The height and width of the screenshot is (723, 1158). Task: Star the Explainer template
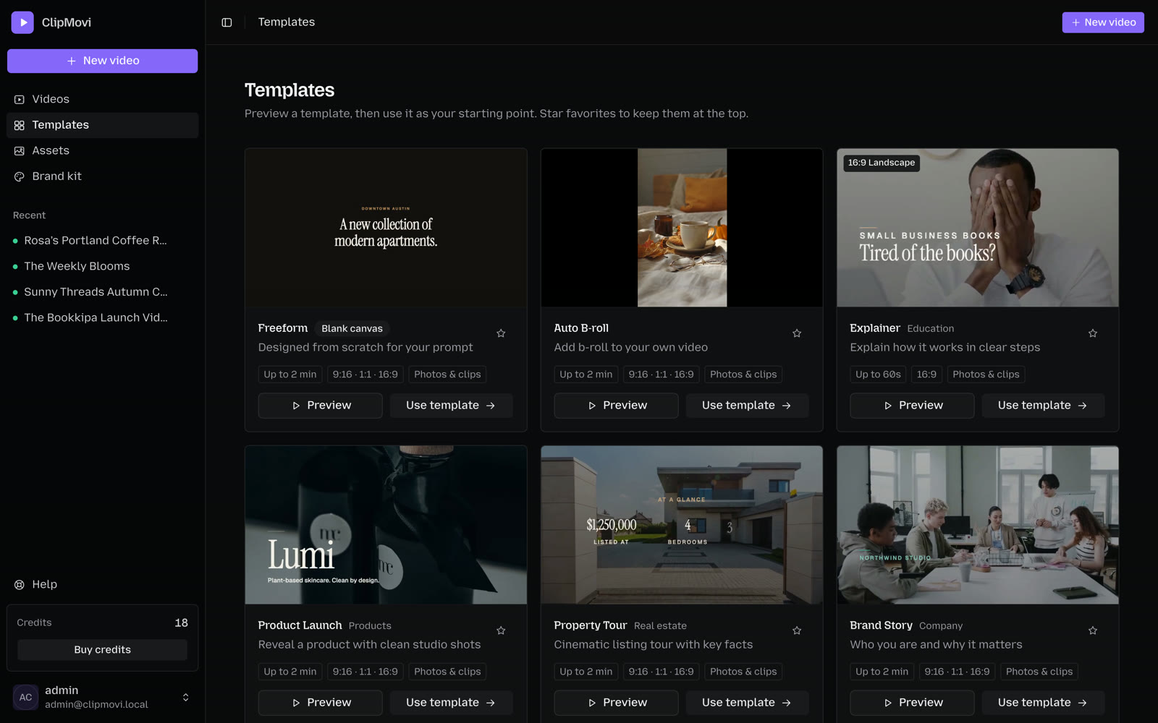pyautogui.click(x=1093, y=333)
